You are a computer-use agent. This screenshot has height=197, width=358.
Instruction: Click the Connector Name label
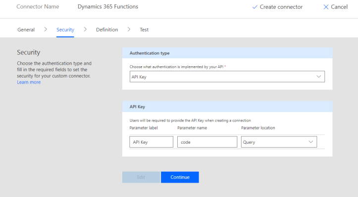click(38, 6)
